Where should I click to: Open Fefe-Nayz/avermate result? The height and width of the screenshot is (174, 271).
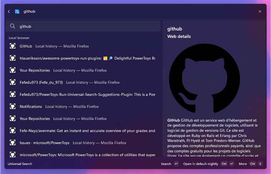coord(83,131)
